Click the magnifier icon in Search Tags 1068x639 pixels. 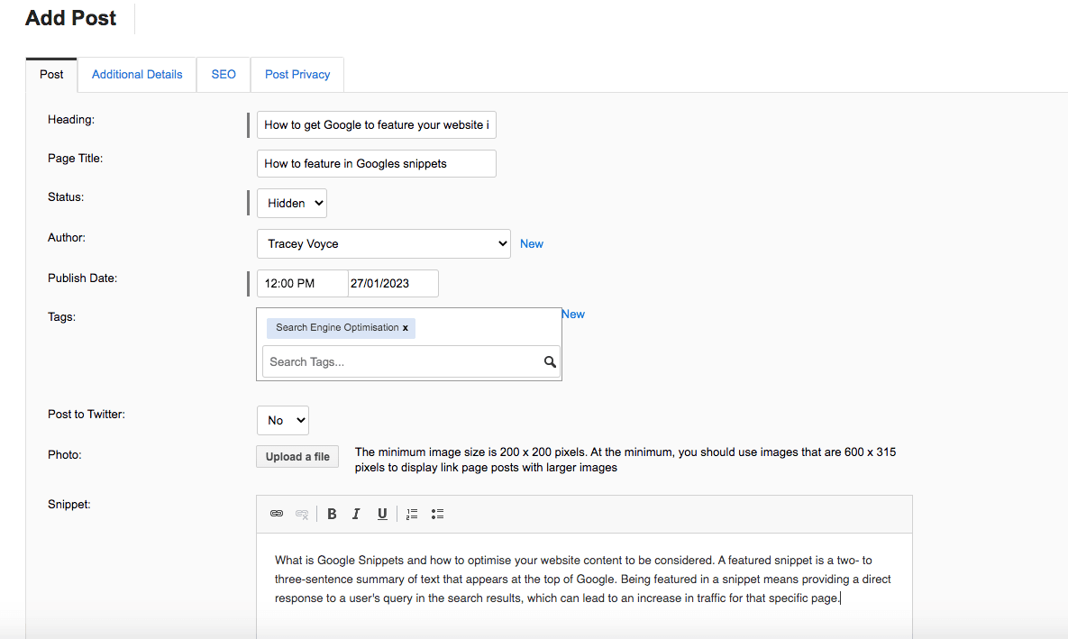coord(550,361)
